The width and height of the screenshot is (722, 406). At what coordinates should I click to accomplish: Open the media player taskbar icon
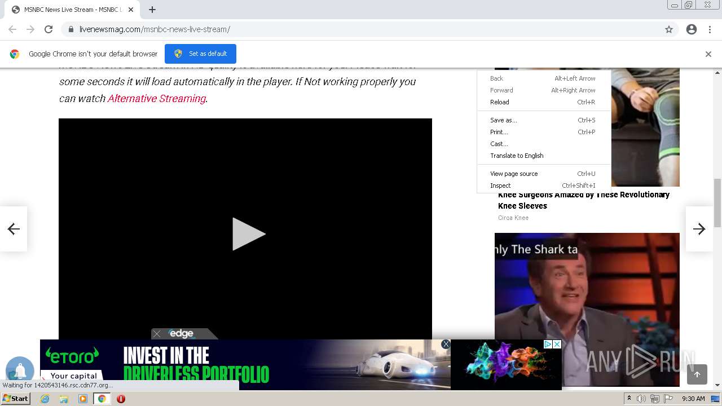click(83, 399)
